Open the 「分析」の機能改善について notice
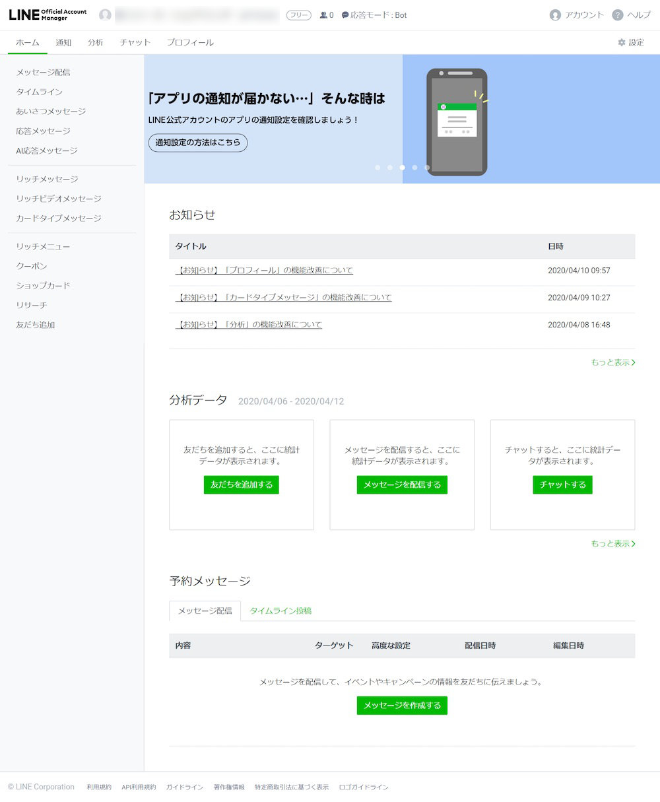The image size is (660, 802). (249, 325)
